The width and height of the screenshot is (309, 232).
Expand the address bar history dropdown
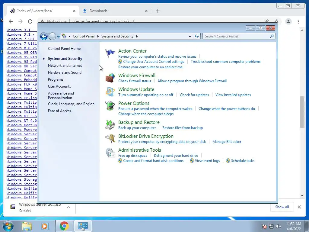[x=190, y=37]
